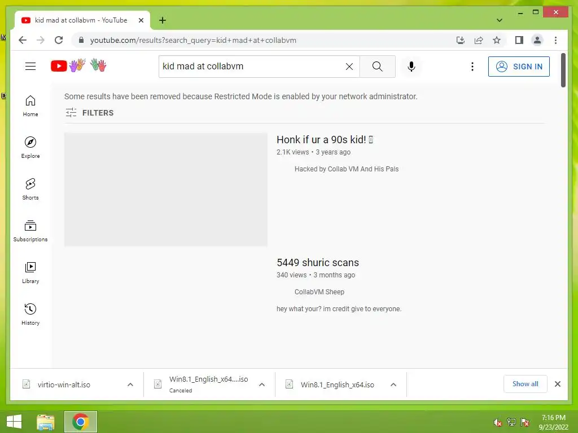
Task: Open 'Honk if ur a 90s kid!' video title
Action: click(325, 140)
